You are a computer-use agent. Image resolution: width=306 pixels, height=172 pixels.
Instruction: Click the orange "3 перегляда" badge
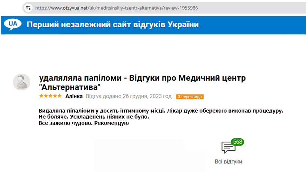[x=190, y=97]
